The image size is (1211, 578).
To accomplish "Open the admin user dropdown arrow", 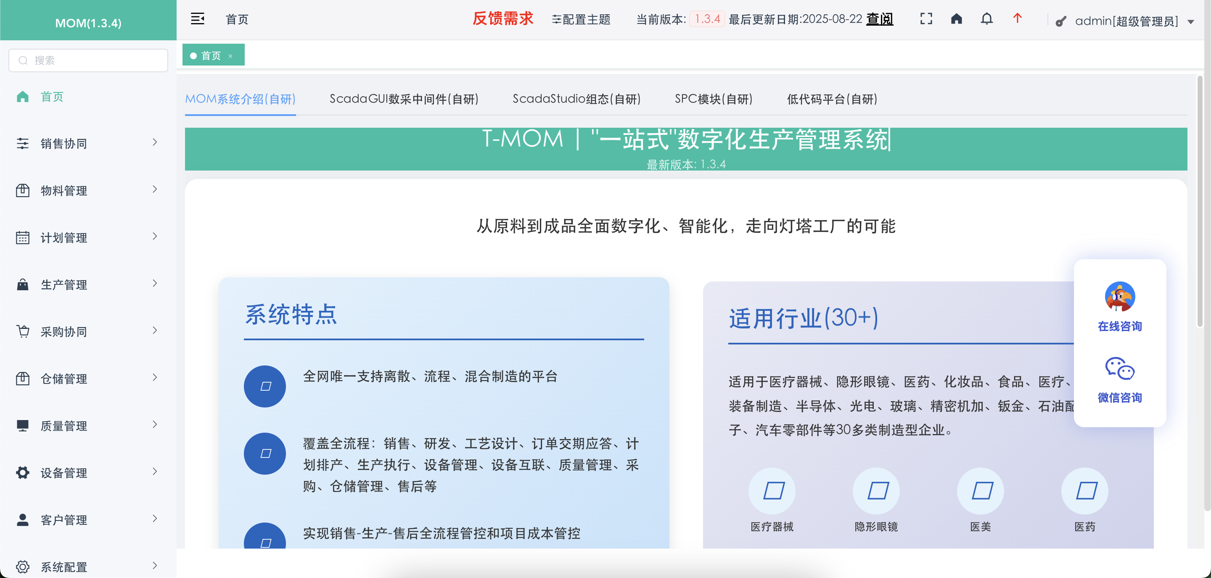I will (x=1191, y=21).
